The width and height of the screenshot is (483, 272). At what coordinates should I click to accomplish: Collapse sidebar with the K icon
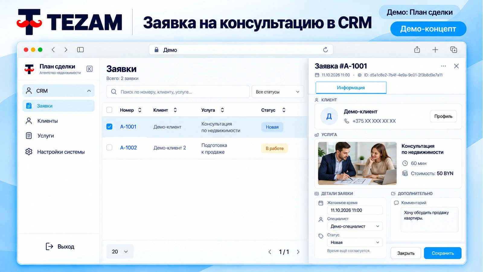pos(90,69)
